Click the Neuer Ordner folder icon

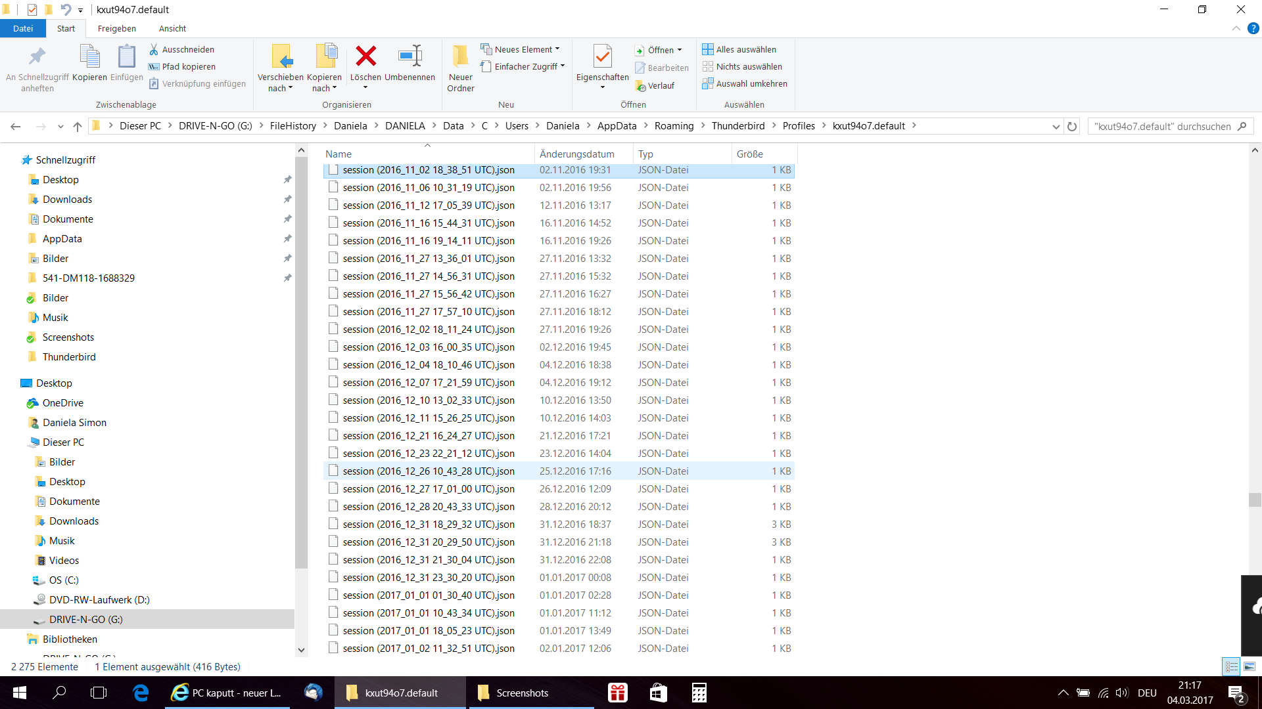[x=460, y=56]
